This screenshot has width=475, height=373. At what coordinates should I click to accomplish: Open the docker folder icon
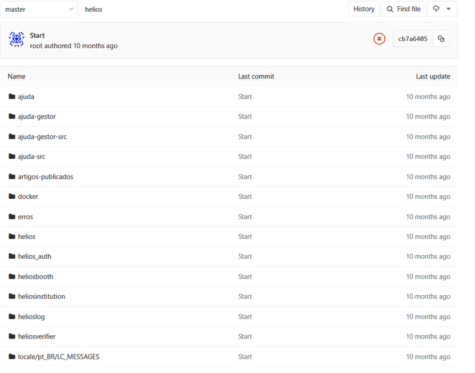point(12,196)
